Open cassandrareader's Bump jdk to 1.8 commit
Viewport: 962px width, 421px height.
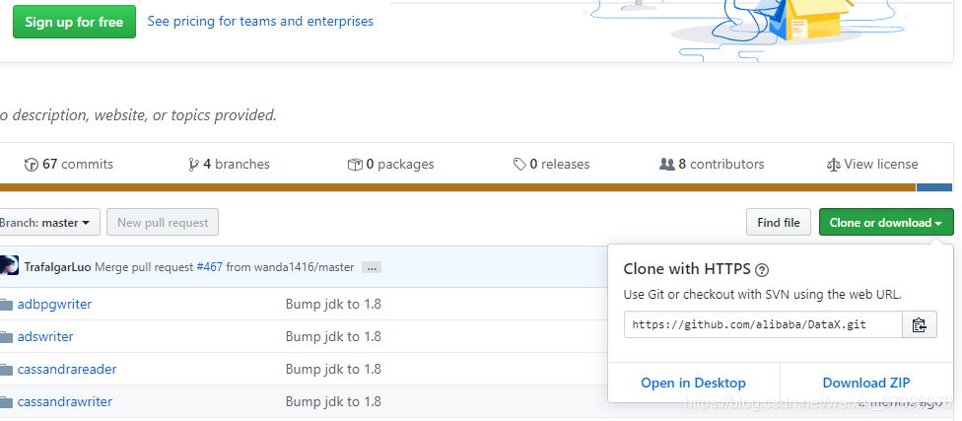pyautogui.click(x=333, y=369)
